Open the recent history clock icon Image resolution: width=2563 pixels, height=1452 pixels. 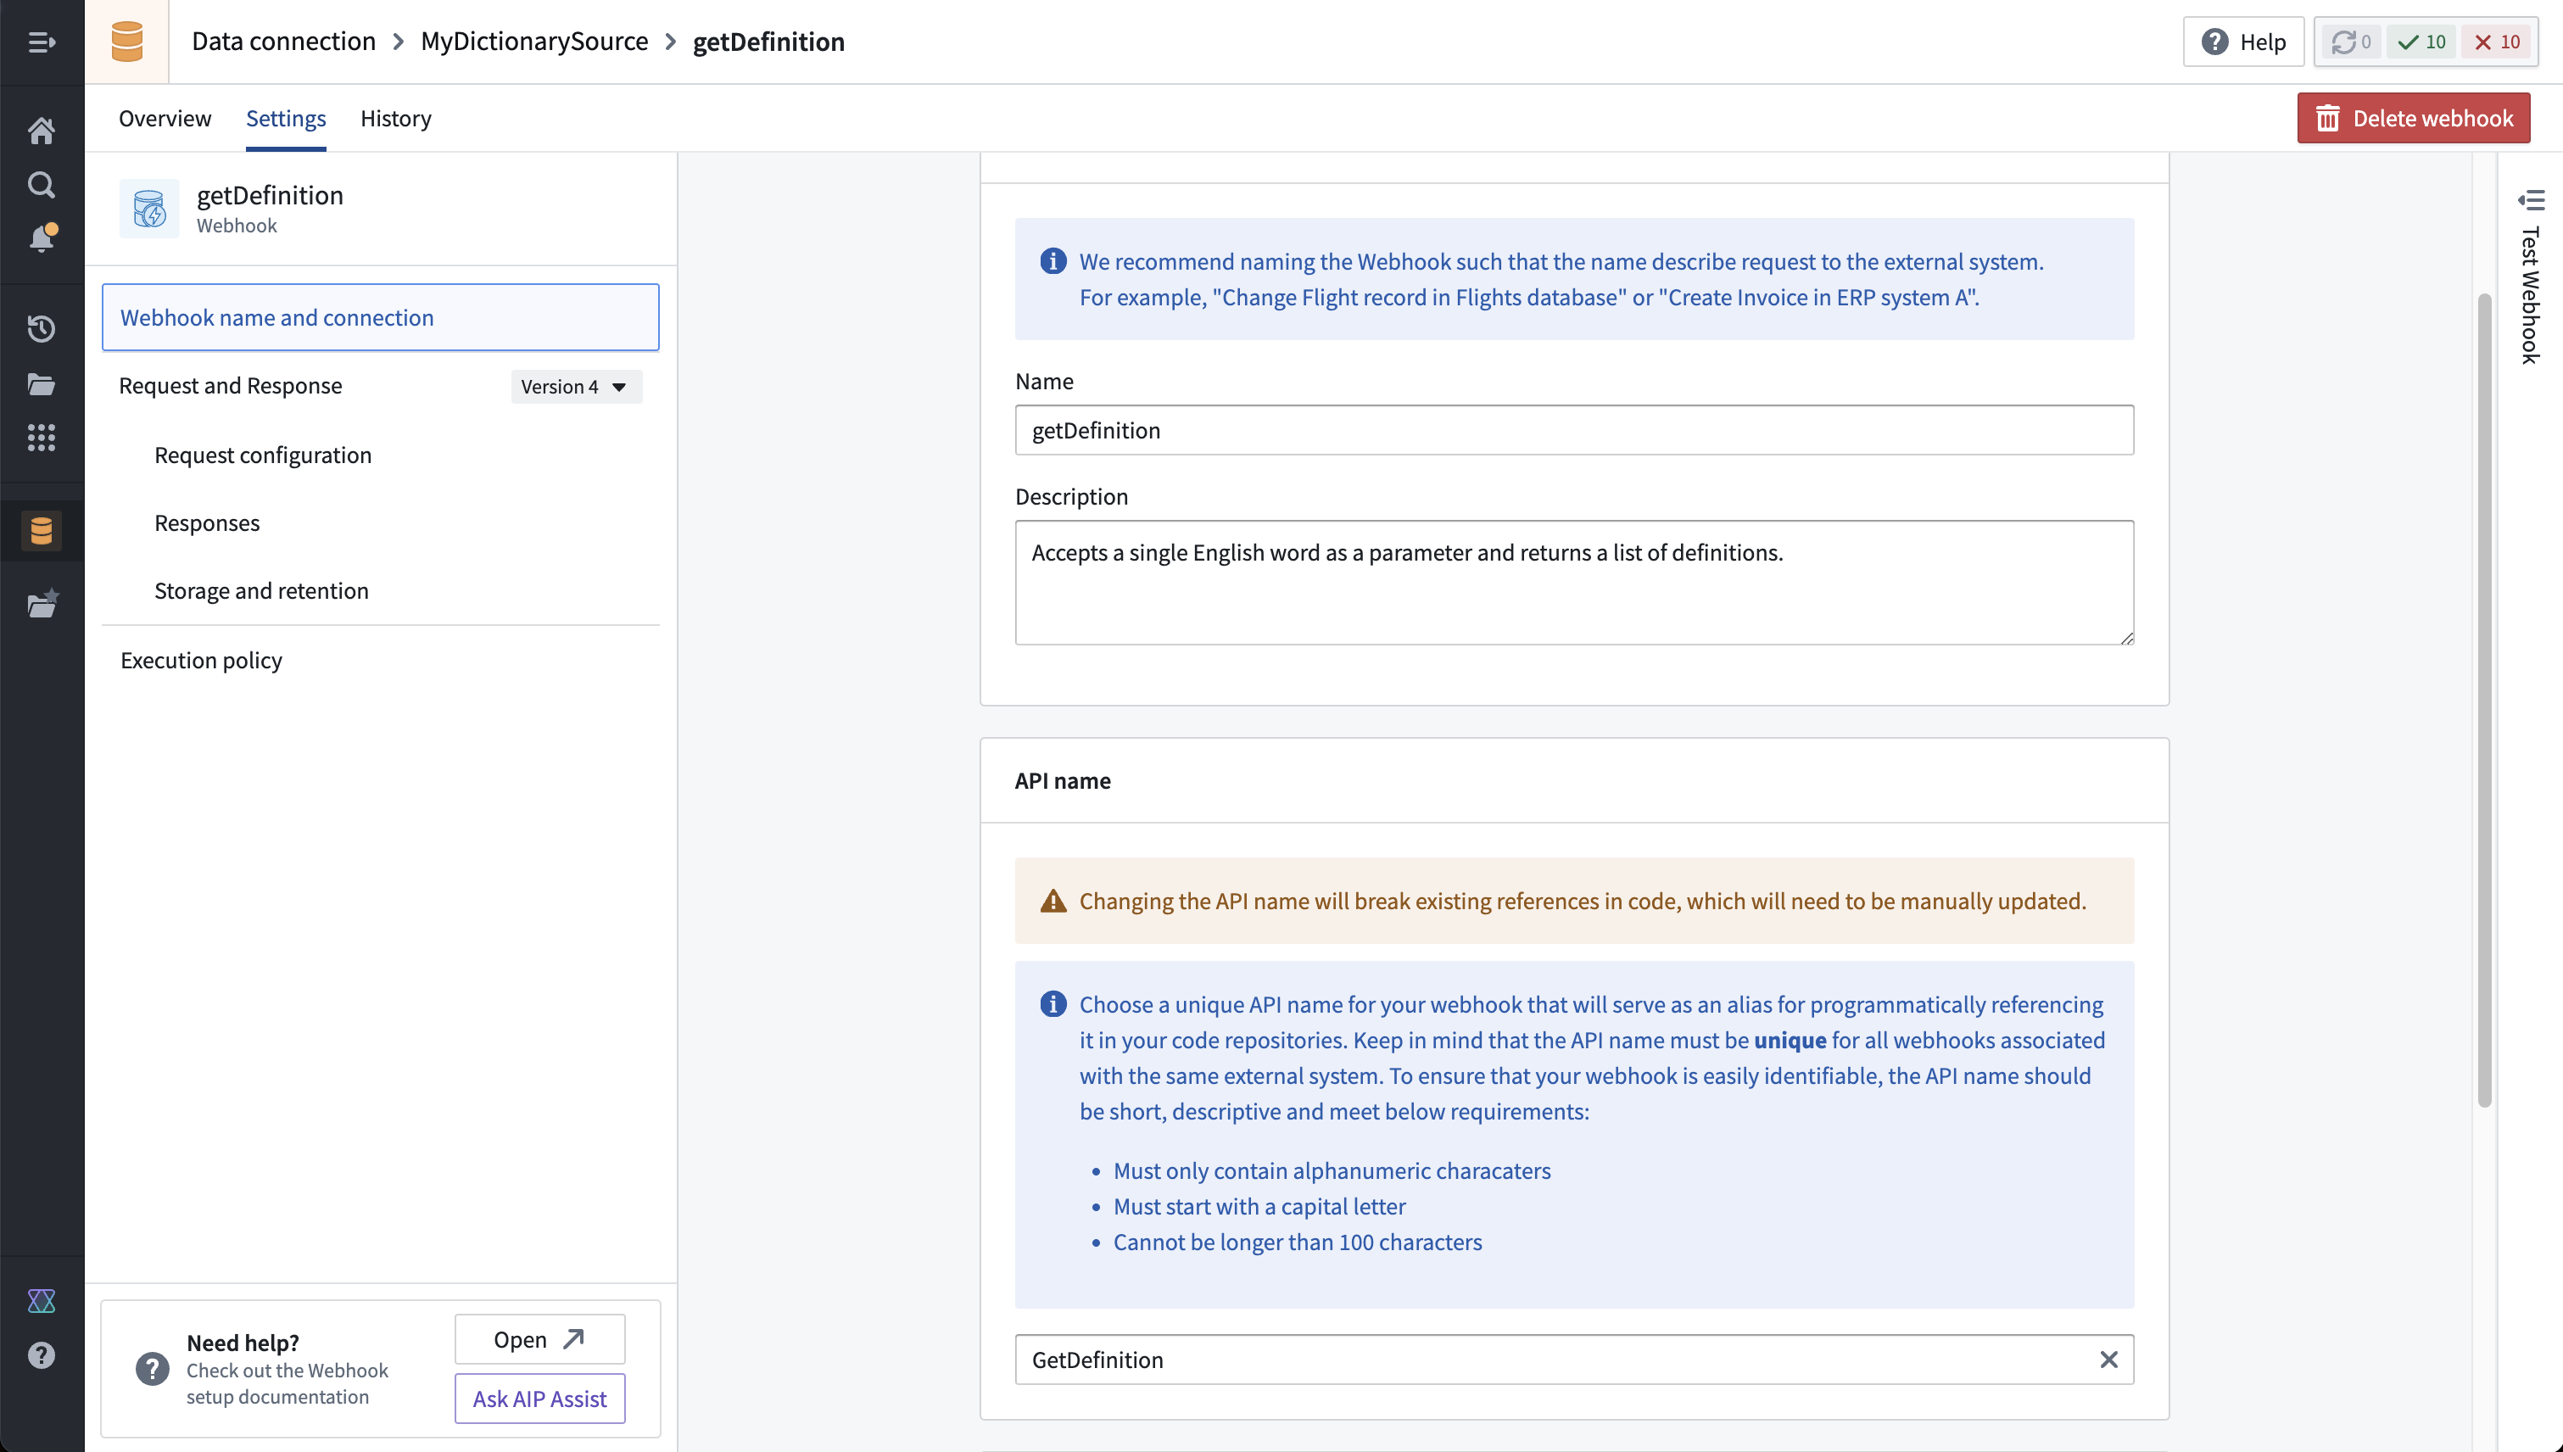point(41,329)
